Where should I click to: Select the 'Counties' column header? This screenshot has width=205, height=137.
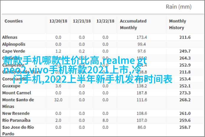tap(14, 21)
